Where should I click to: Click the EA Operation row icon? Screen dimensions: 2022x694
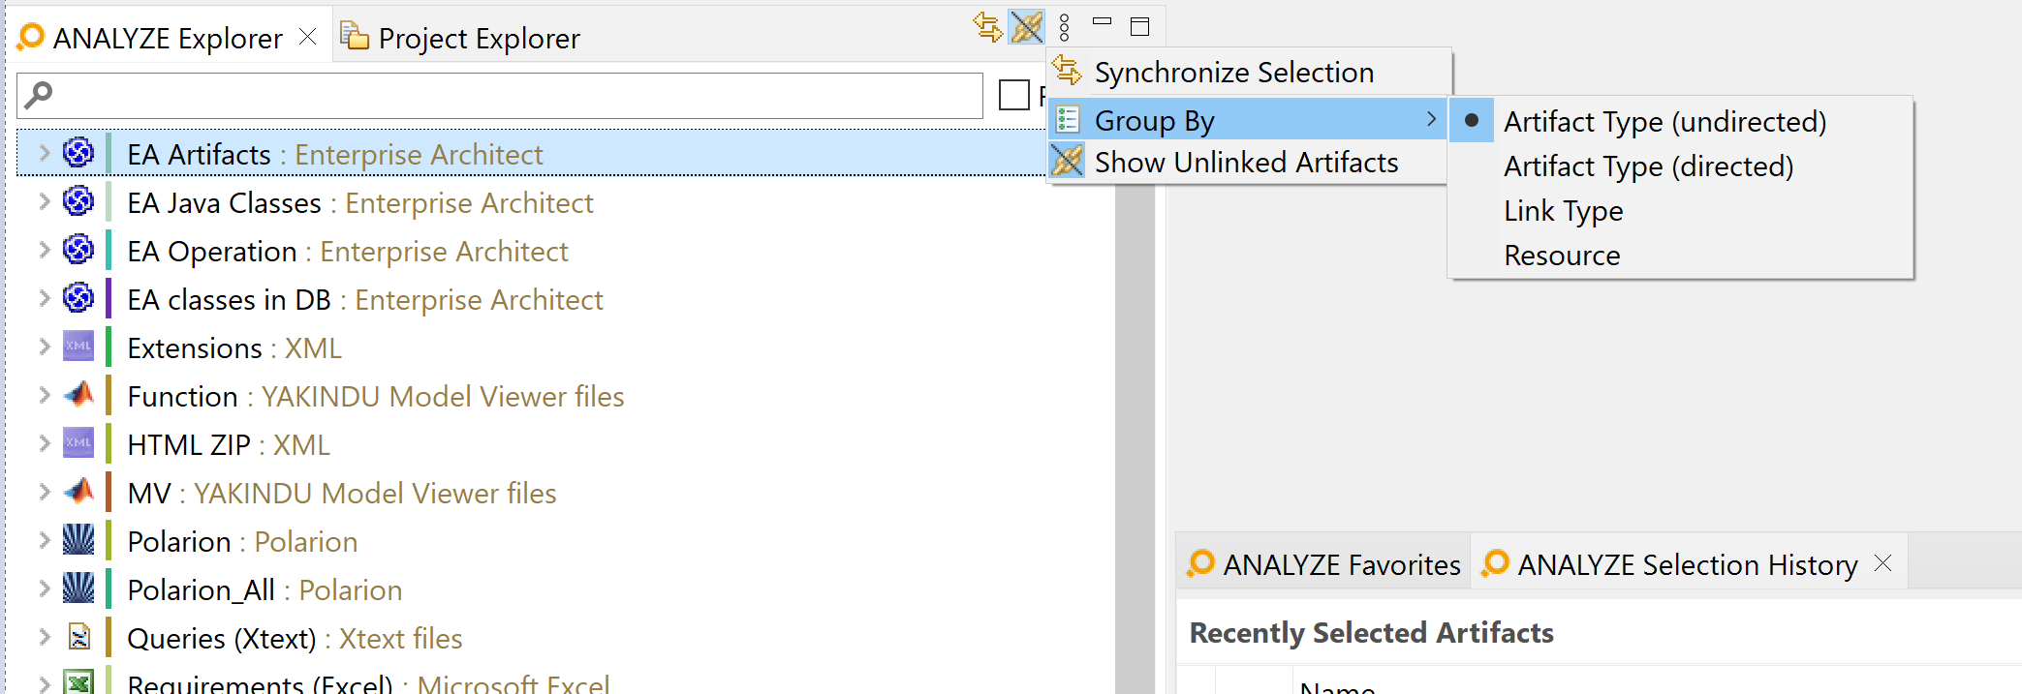click(78, 249)
